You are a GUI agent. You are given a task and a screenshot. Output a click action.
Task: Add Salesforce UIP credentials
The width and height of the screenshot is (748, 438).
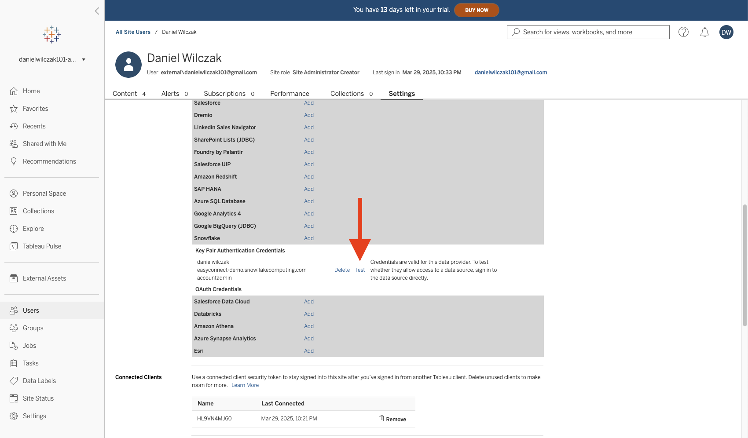coord(309,164)
